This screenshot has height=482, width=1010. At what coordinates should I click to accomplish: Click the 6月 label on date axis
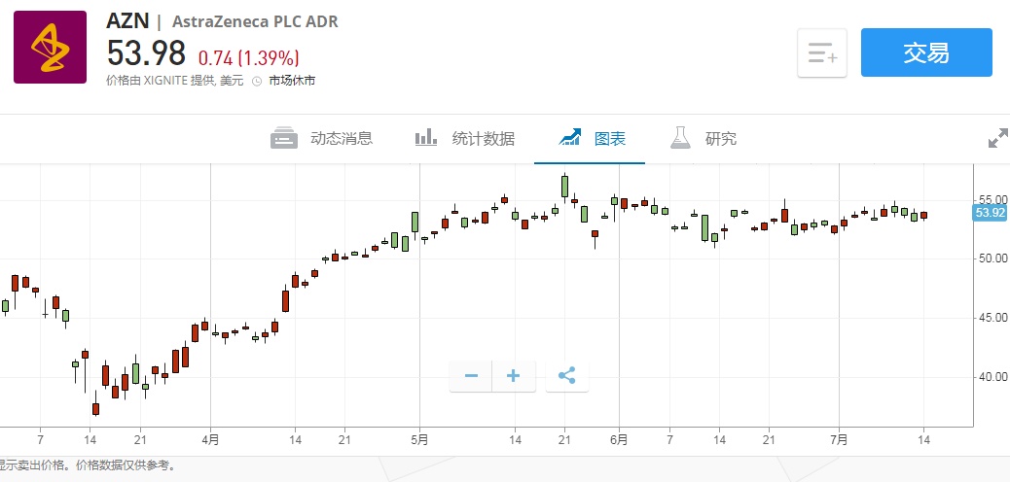619,439
